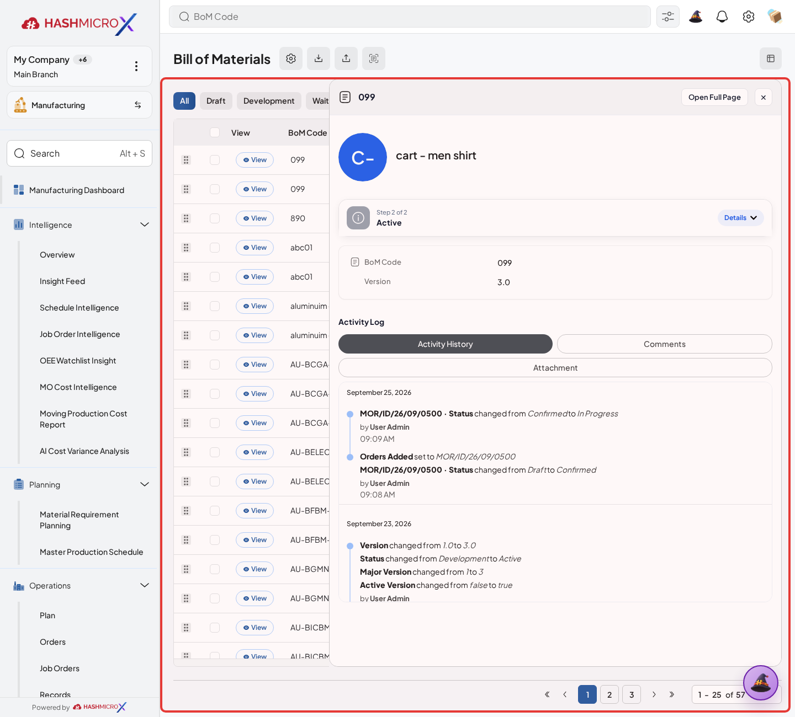Tick the checkbox for first AU-BELEC row

tap(215, 452)
